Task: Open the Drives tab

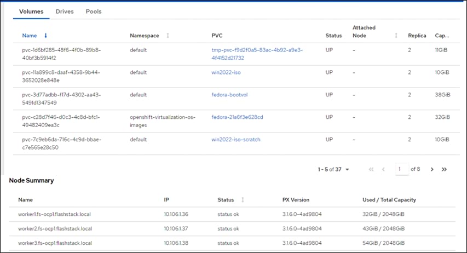Action: [x=65, y=12]
